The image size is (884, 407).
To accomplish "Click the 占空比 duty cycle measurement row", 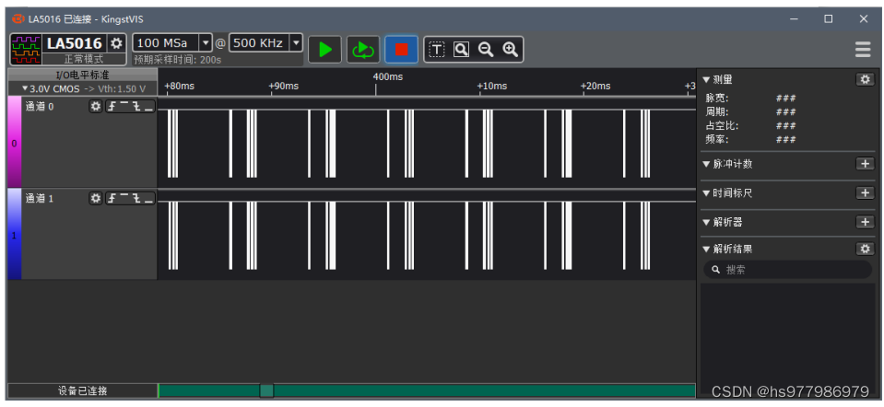I will click(x=751, y=125).
